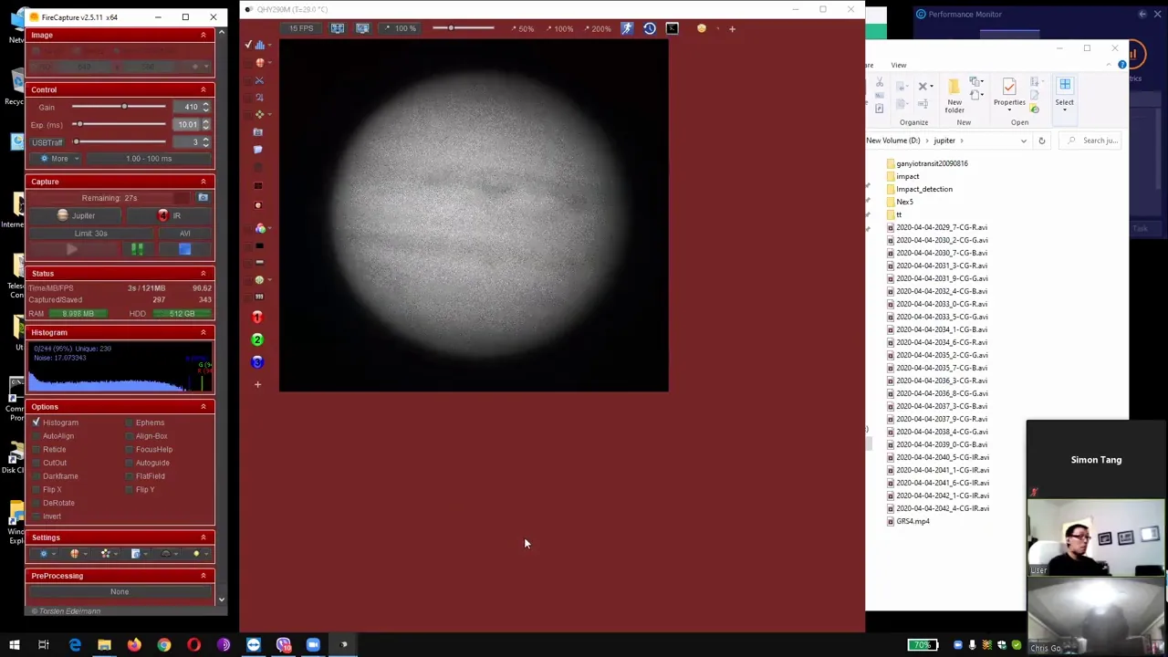This screenshot has height=657, width=1168.
Task: Click the Windows Start button
Action: pos(15,645)
